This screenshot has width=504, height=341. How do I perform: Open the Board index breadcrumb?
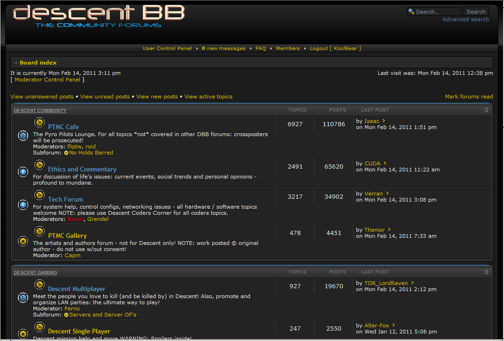38,63
